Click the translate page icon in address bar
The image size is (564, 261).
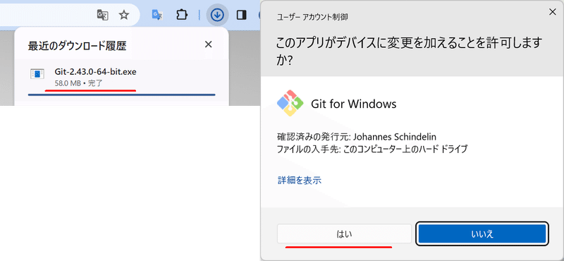pos(102,15)
